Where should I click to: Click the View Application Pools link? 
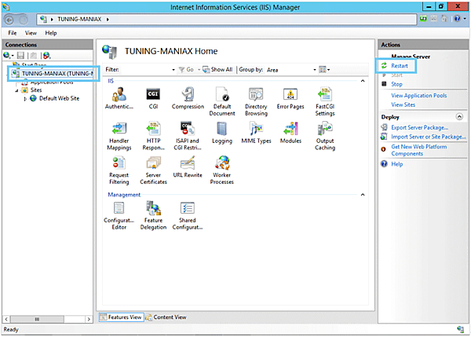click(x=418, y=95)
